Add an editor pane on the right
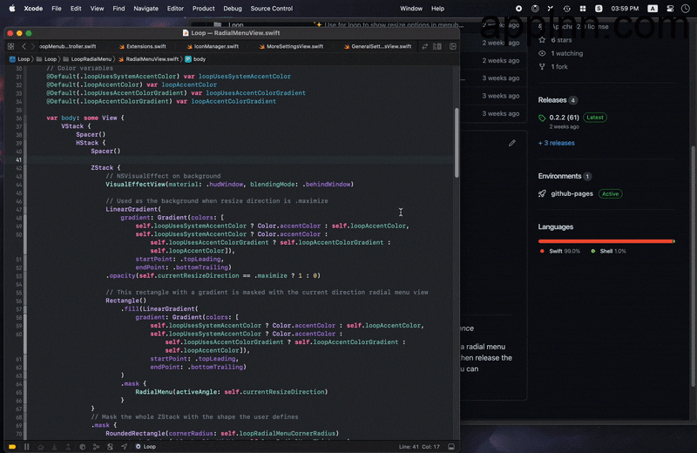Viewport: 697px width, 453px height. pyautogui.click(x=453, y=46)
